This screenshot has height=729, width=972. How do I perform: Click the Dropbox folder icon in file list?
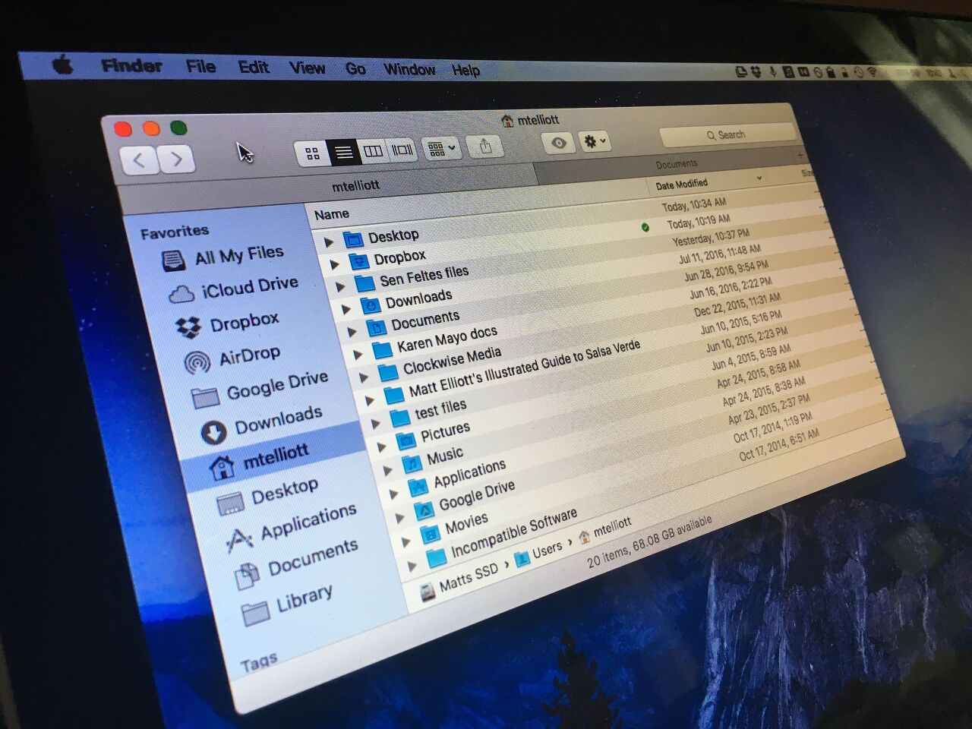pyautogui.click(x=358, y=263)
